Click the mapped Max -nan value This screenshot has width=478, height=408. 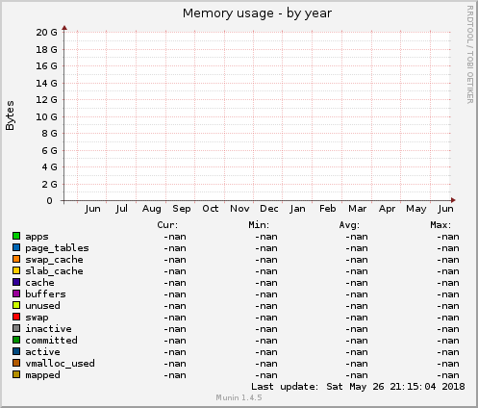click(448, 375)
